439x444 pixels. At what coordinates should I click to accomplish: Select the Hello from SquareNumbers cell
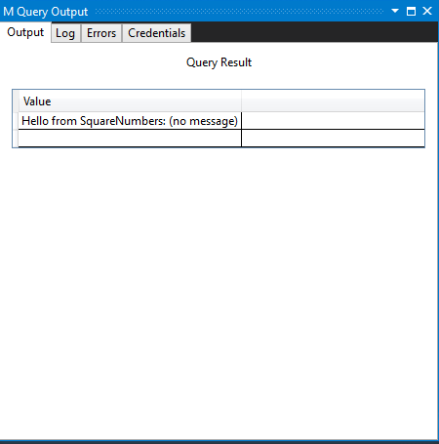130,121
